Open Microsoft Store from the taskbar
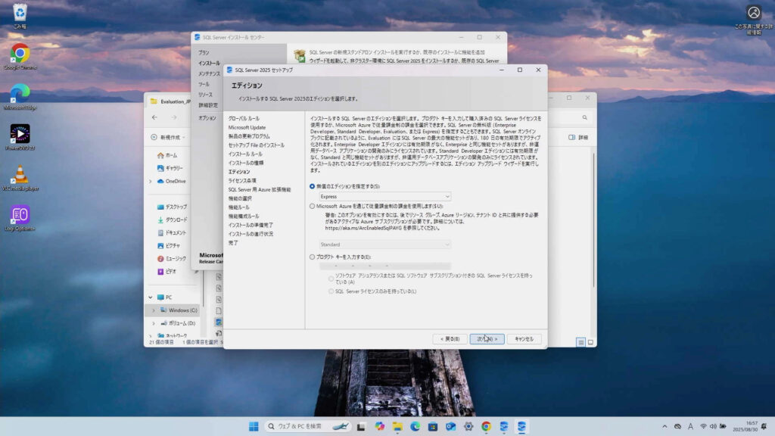 (433, 427)
